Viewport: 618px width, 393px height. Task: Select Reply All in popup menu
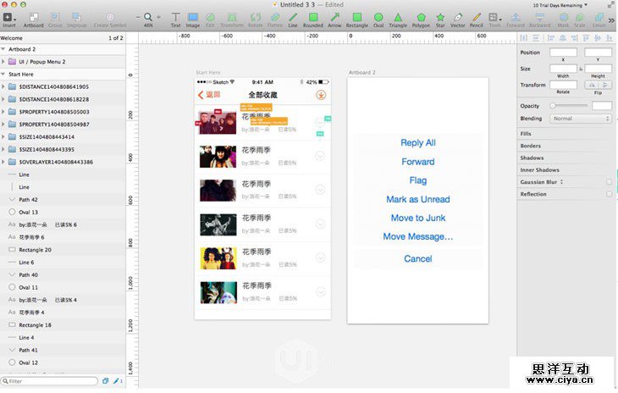418,143
